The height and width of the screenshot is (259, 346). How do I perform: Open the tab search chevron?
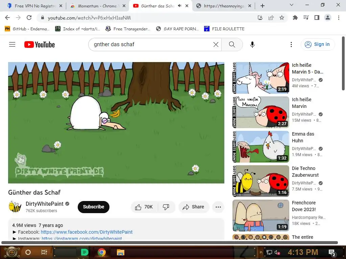coord(291,5)
